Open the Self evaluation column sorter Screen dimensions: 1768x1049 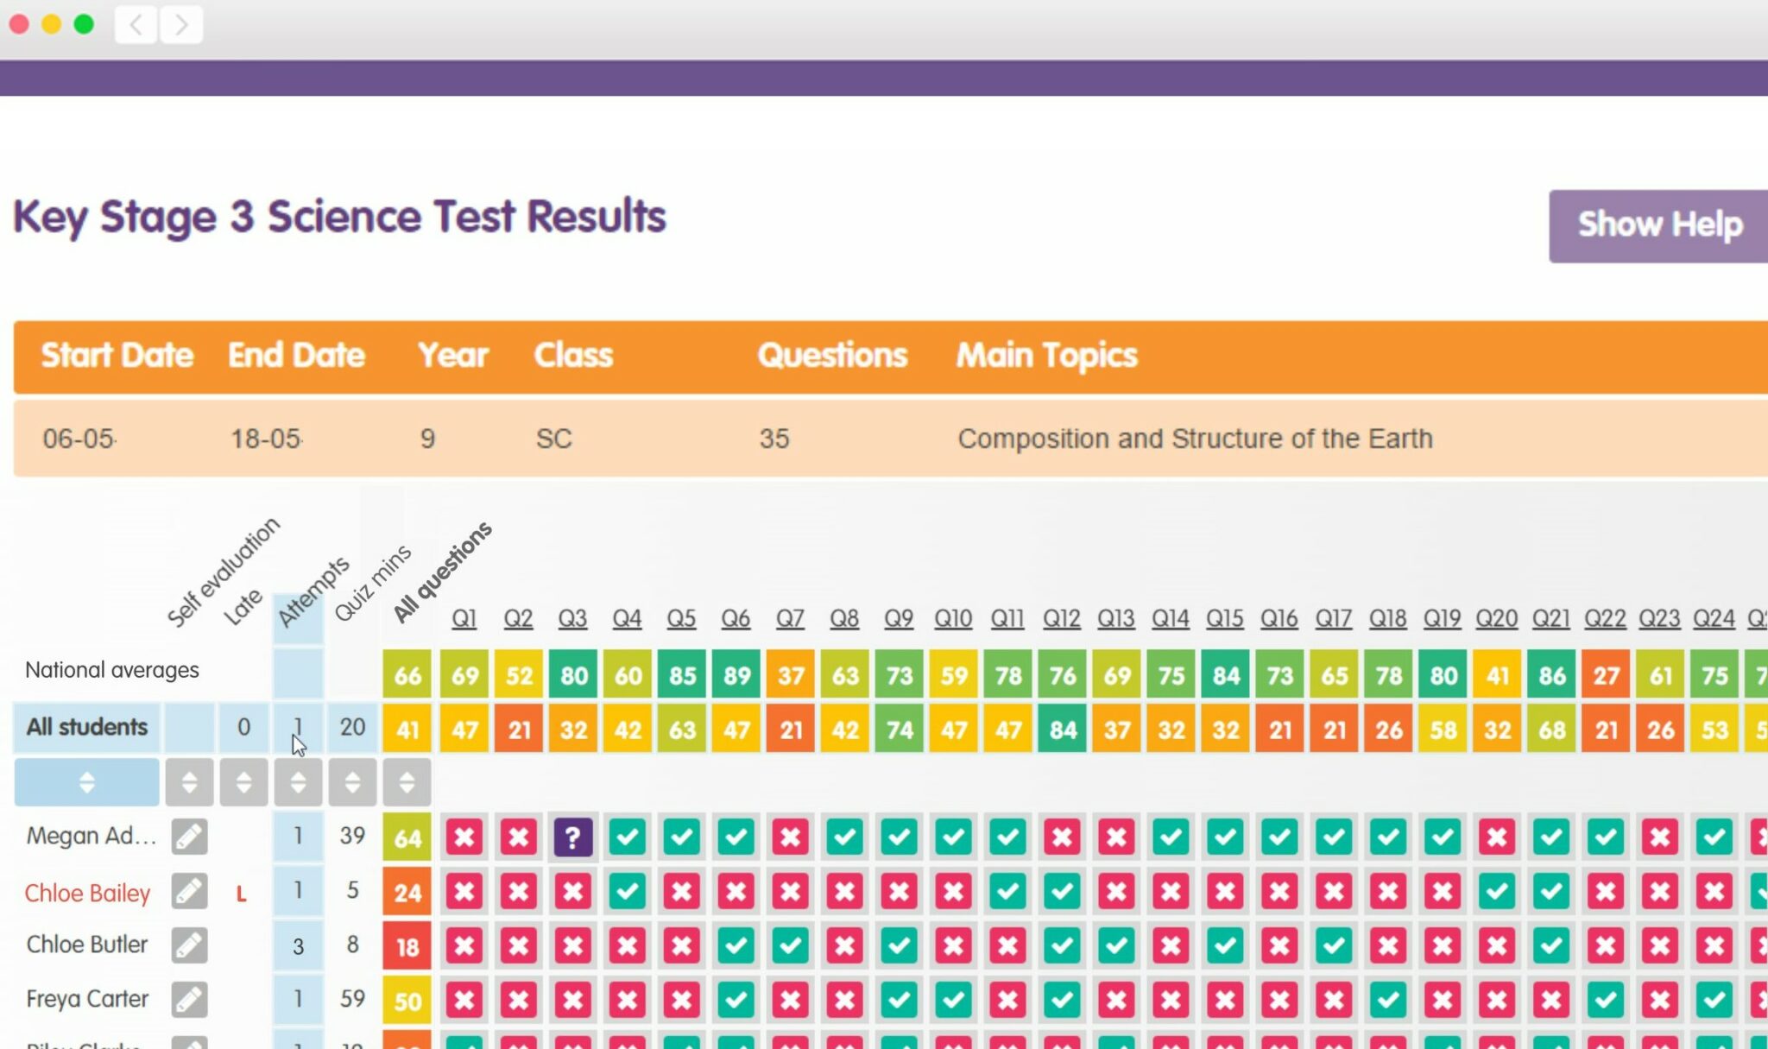click(189, 781)
